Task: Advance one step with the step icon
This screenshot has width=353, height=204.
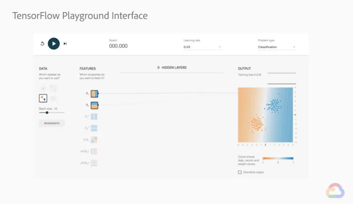Action: pyautogui.click(x=65, y=44)
